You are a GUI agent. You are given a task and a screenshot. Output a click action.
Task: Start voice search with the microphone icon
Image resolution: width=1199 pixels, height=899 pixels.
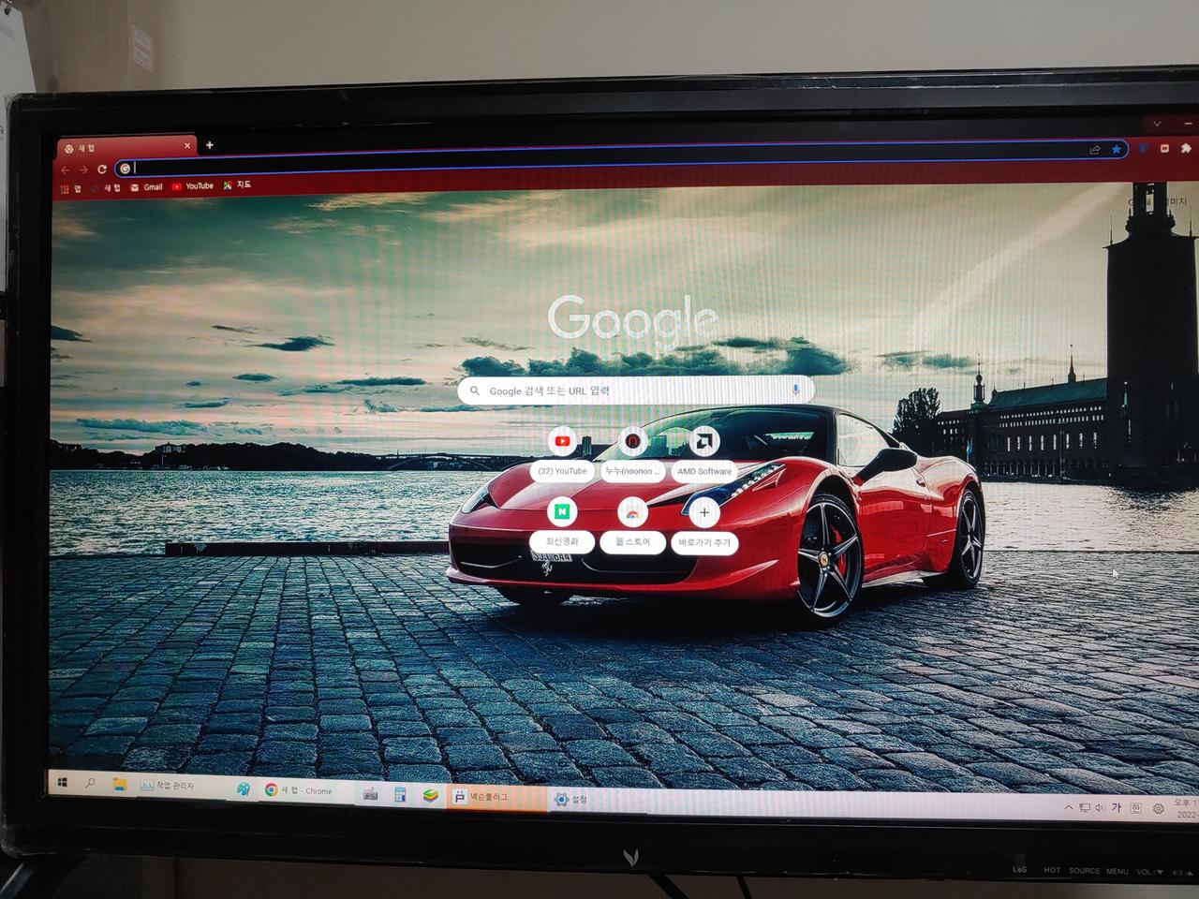(x=795, y=391)
